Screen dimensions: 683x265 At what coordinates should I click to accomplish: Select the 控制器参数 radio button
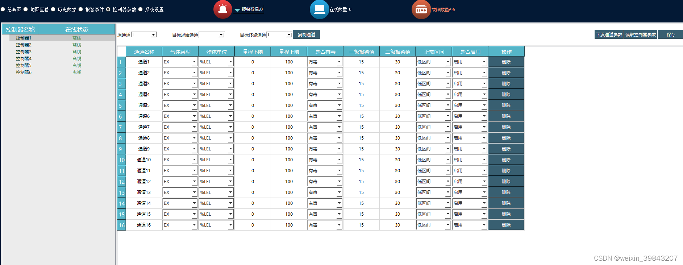[x=108, y=9]
